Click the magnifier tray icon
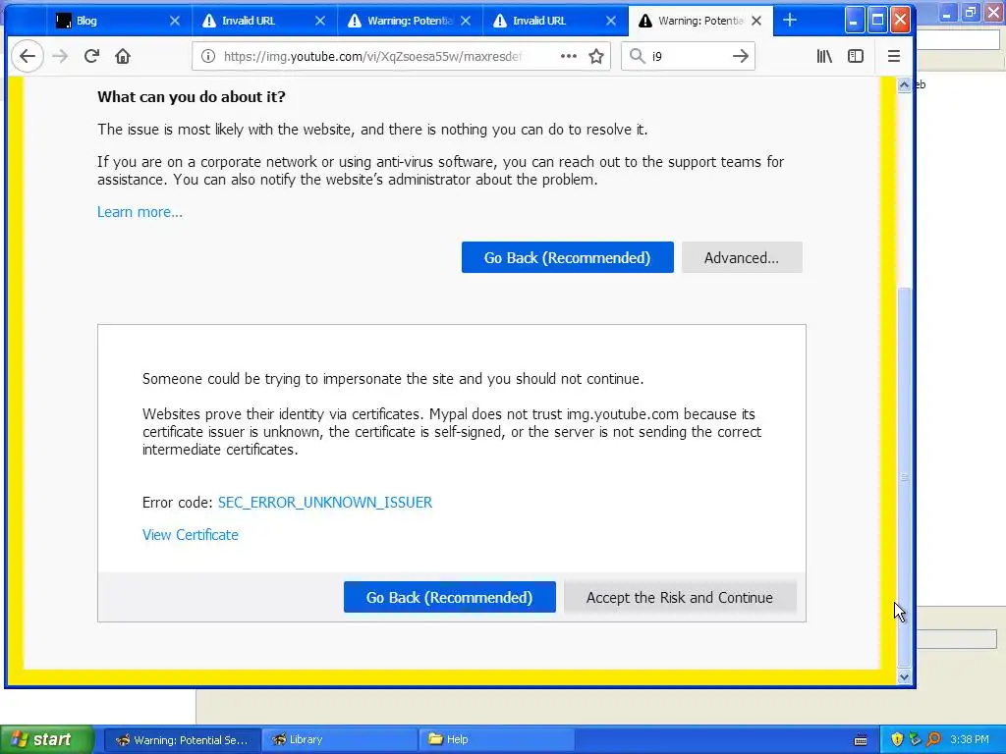Image resolution: width=1006 pixels, height=754 pixels. [933, 740]
